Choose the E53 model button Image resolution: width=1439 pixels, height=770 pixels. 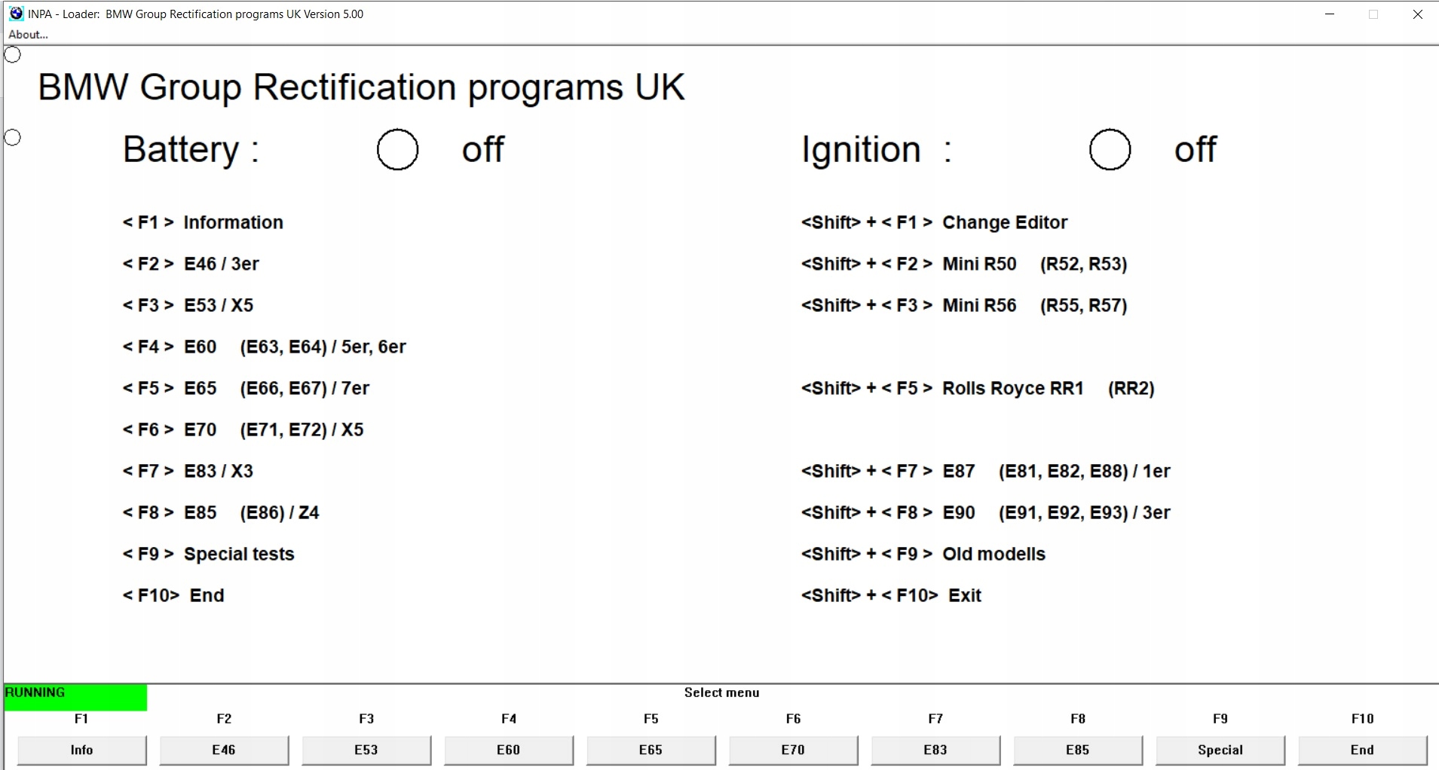(x=366, y=750)
